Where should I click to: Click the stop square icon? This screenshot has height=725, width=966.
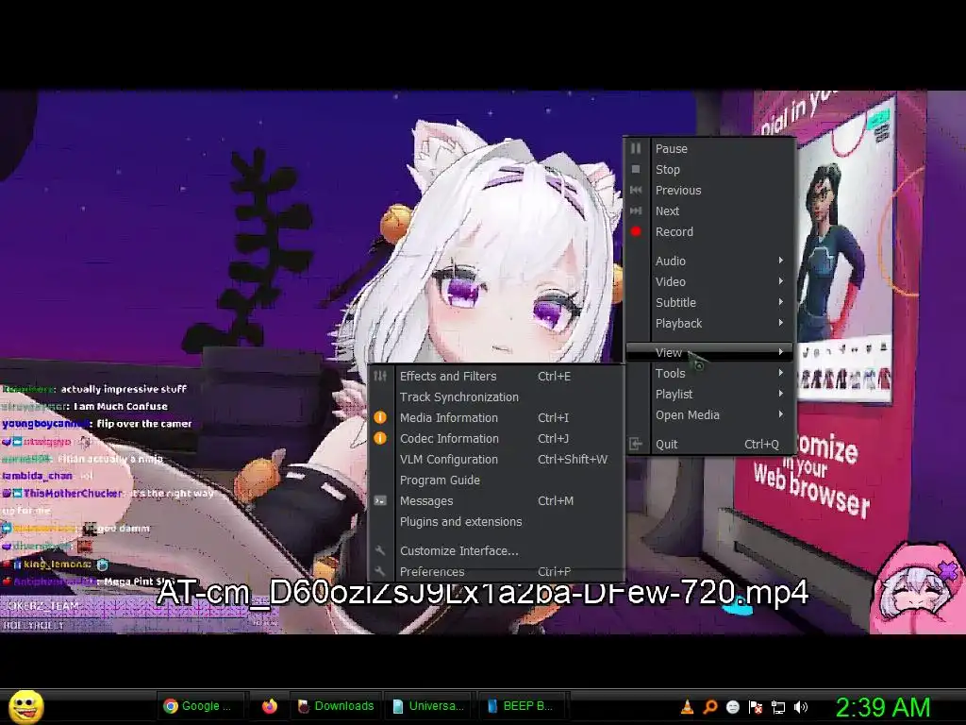tap(636, 169)
